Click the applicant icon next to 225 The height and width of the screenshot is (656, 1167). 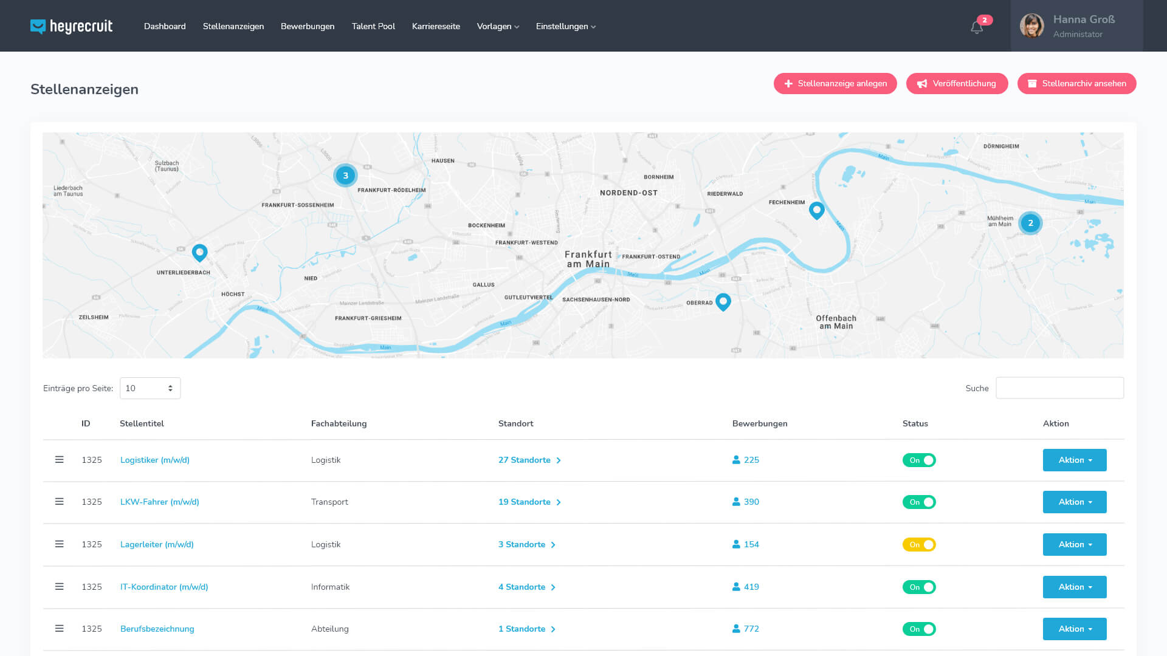735,460
